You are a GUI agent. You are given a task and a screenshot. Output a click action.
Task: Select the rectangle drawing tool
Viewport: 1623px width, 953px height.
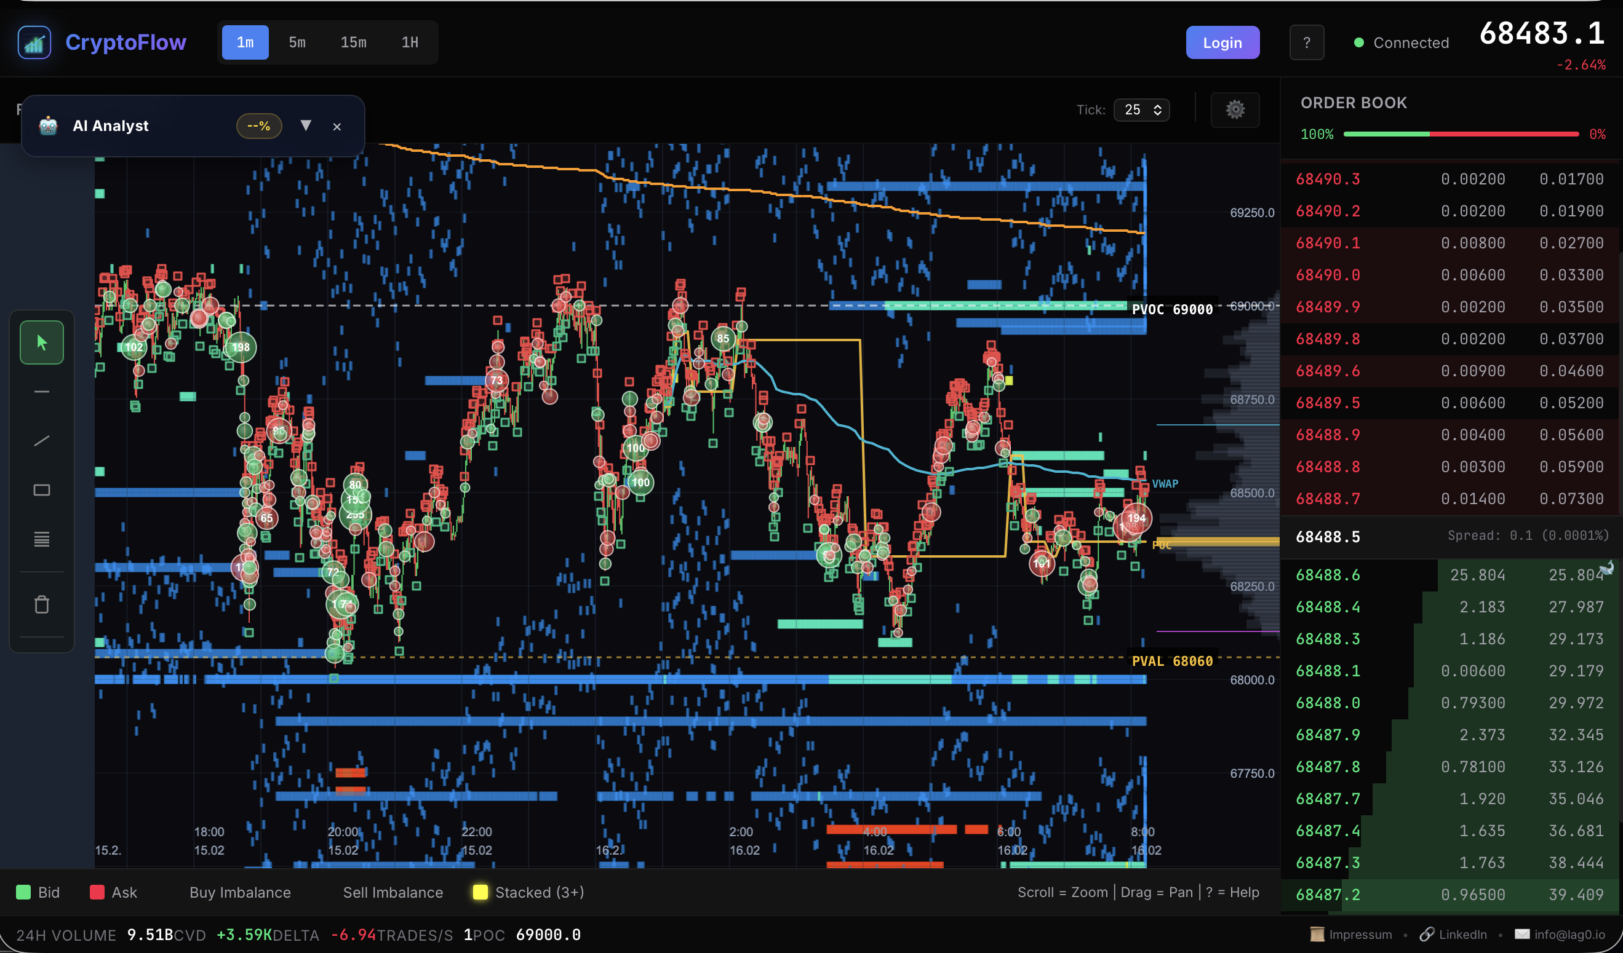[x=41, y=489]
